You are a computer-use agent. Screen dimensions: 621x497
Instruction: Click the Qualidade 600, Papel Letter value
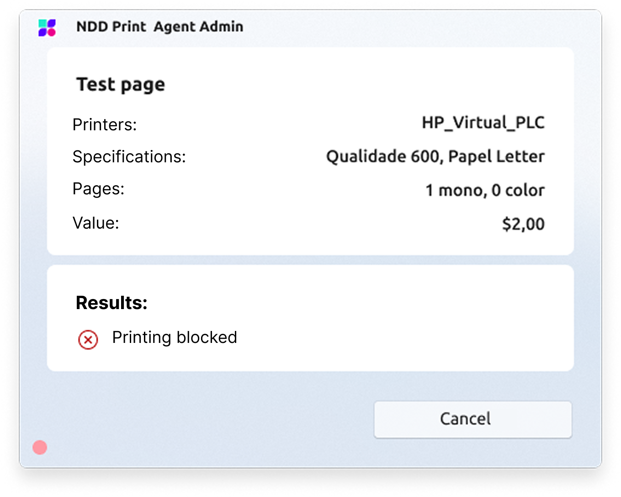pos(435,157)
